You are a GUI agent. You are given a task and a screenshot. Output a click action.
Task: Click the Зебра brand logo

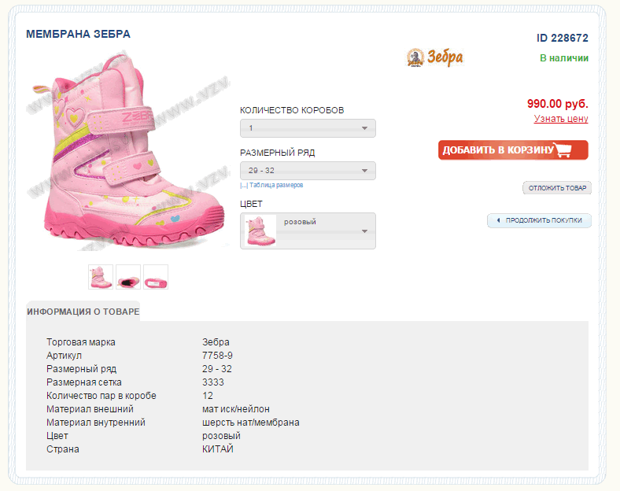click(435, 57)
